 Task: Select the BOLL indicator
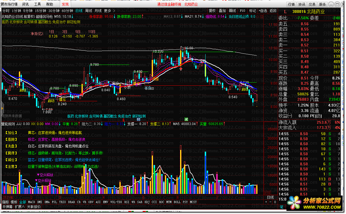[177, 202]
